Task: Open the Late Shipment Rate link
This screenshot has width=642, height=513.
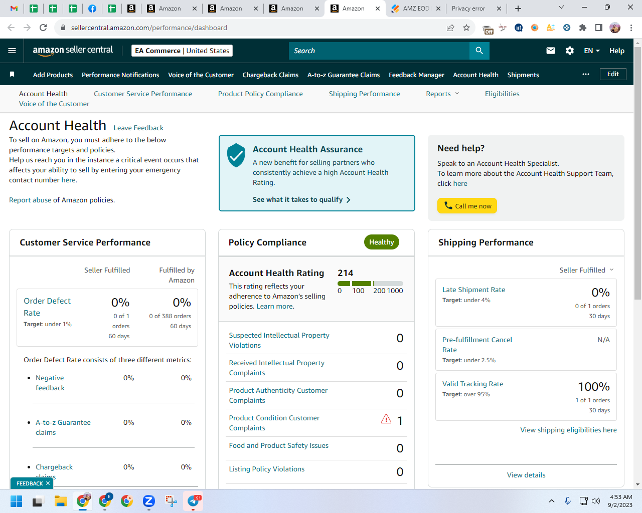Action: click(x=473, y=290)
